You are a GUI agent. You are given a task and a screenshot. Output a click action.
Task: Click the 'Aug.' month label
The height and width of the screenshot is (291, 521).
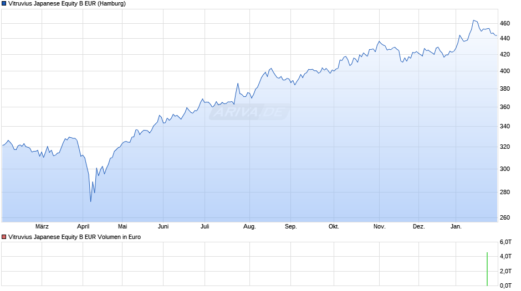coord(249,226)
